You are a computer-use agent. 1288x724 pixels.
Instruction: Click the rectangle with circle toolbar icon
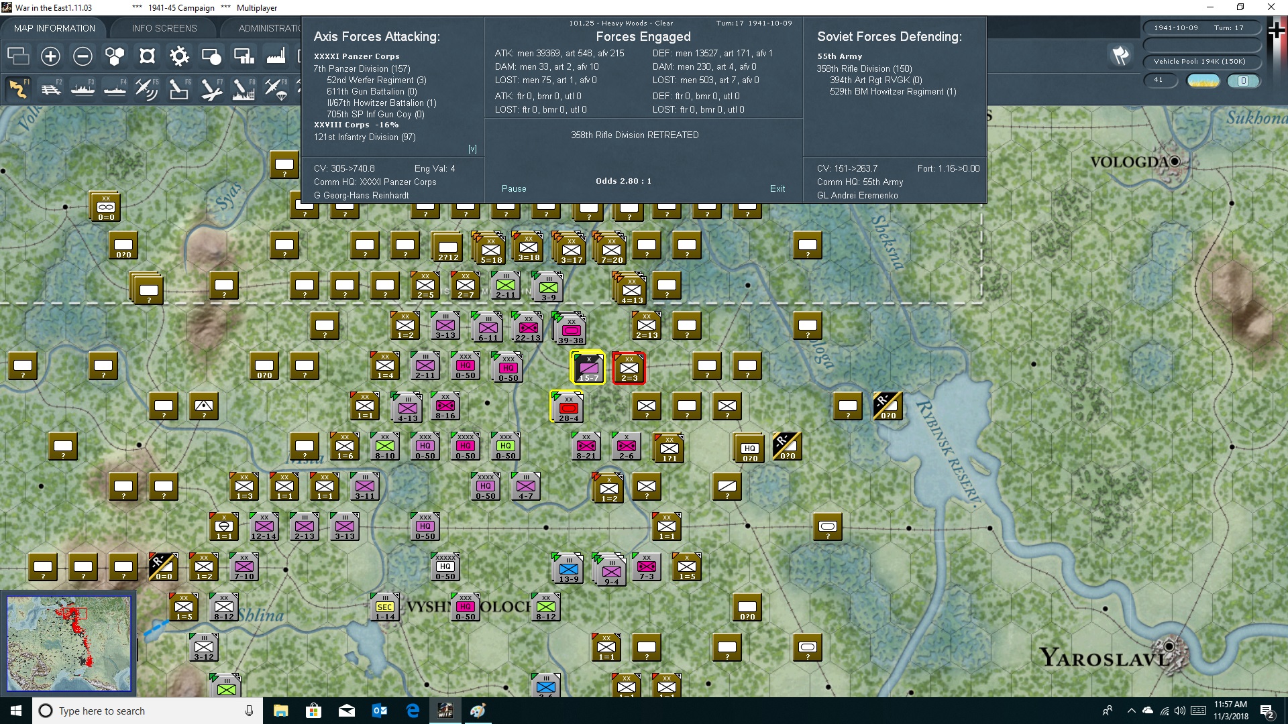tap(211, 56)
